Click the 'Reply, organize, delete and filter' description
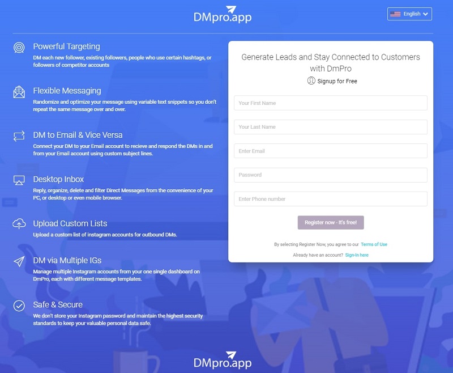Screen dimensions: 453x373 tap(123, 194)
